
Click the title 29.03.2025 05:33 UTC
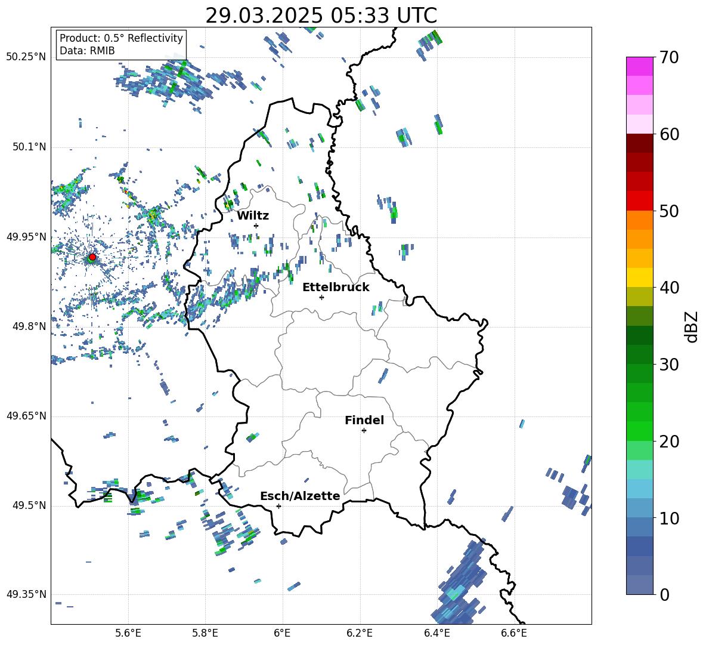321,16
